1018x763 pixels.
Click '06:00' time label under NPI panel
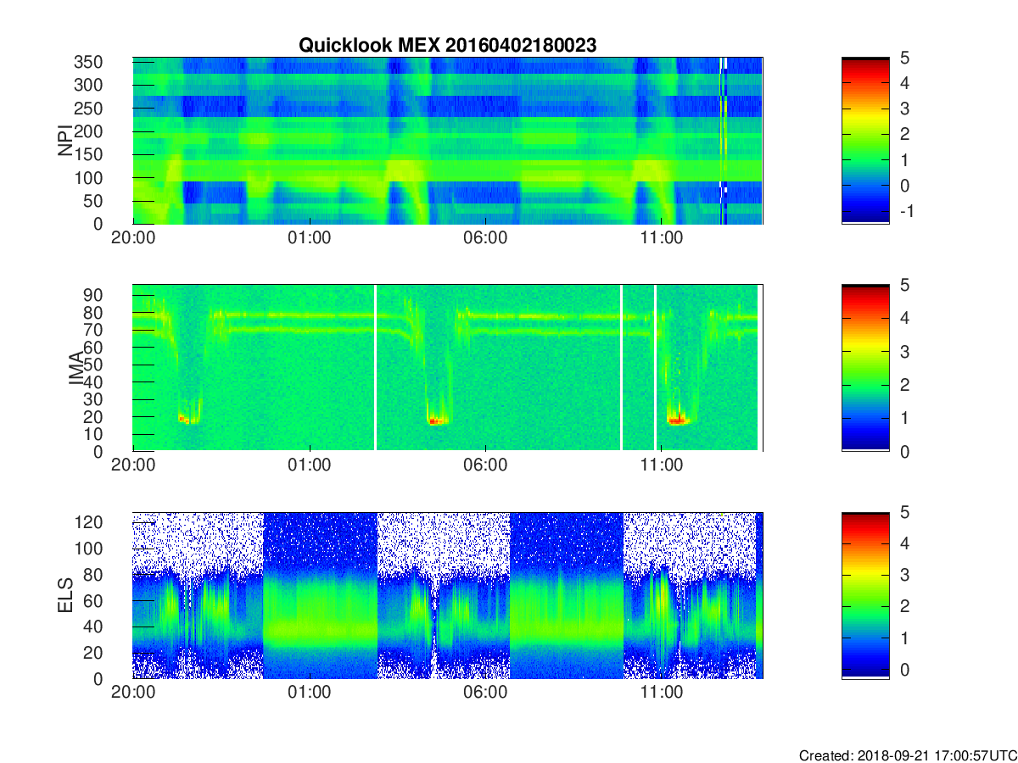coord(485,238)
